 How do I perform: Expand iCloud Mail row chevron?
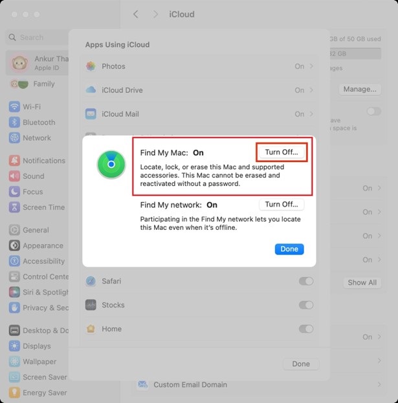(311, 114)
